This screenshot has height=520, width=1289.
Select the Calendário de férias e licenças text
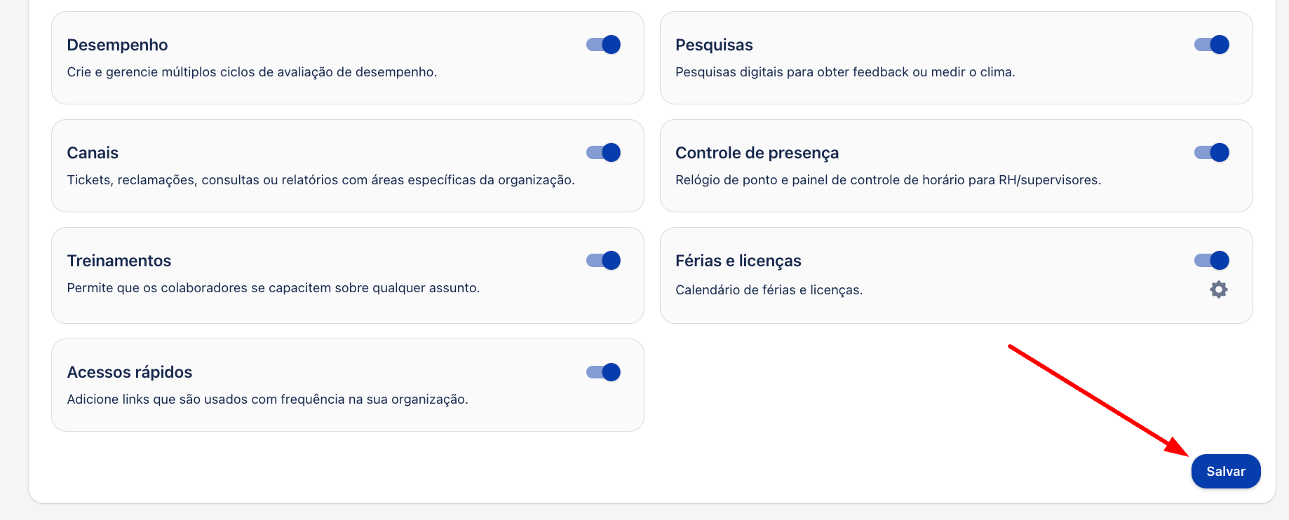[769, 290]
